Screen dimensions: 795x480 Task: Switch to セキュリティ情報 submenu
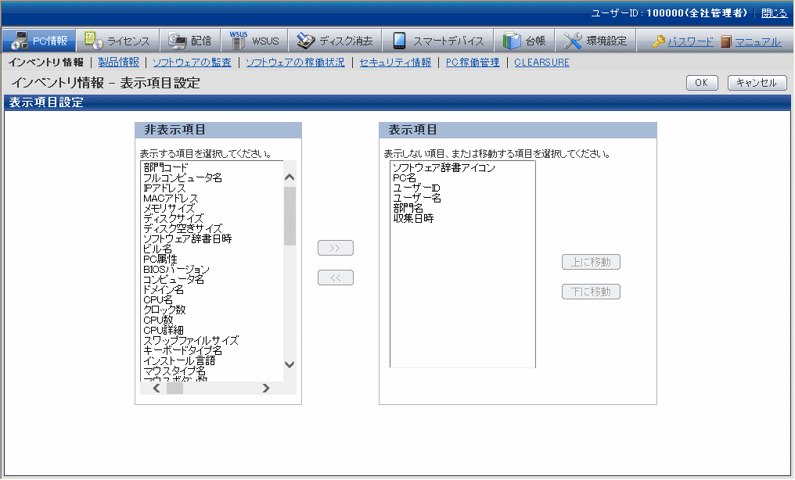[394, 63]
